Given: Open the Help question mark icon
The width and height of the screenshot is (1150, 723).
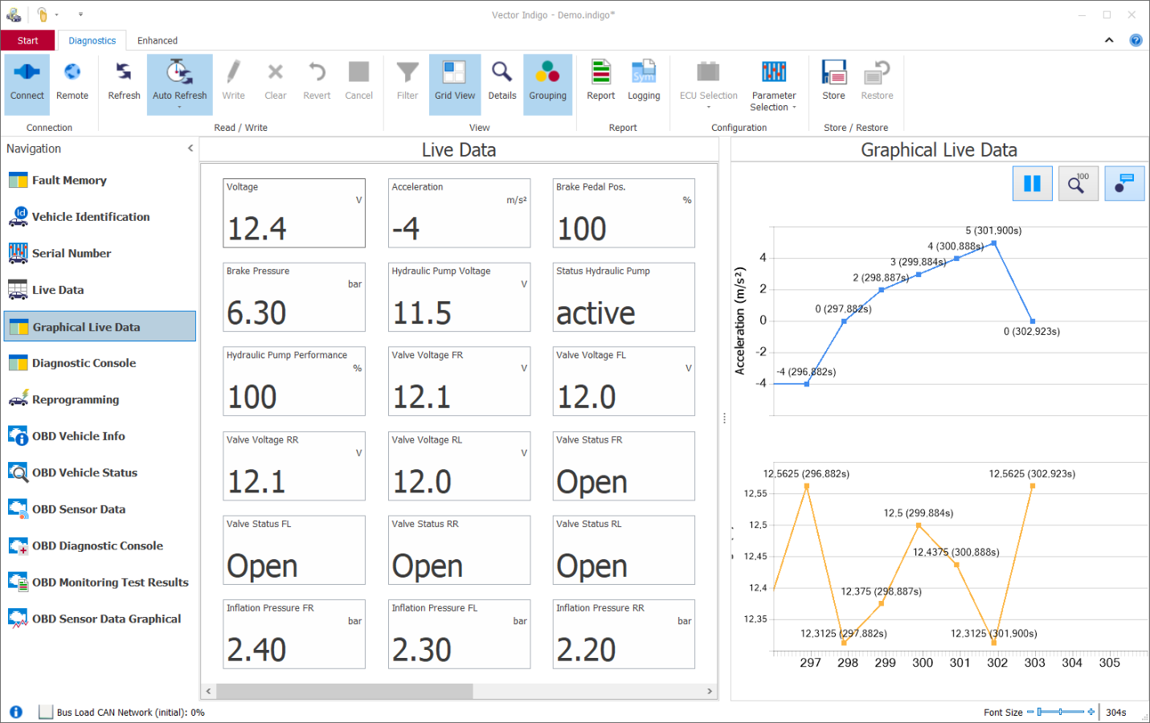Looking at the screenshot, I should click(x=1136, y=40).
